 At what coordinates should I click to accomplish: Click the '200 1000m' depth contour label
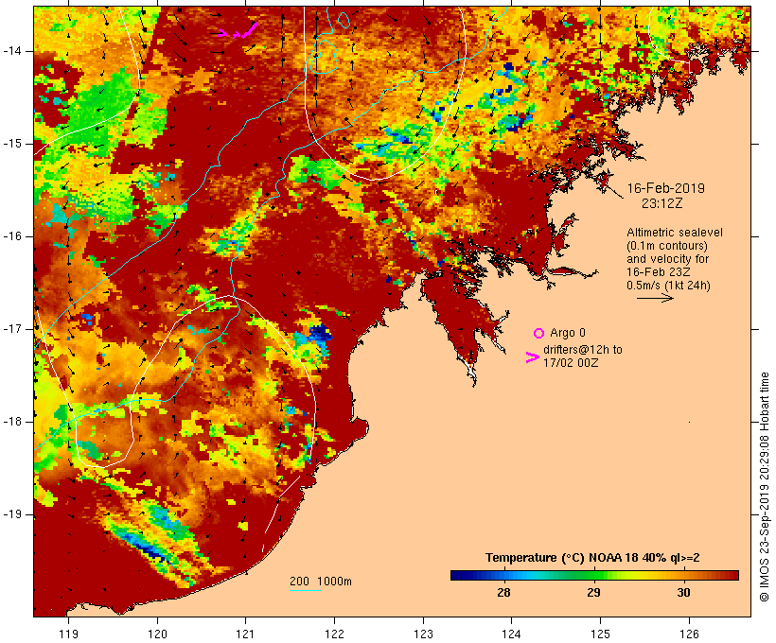click(x=320, y=582)
